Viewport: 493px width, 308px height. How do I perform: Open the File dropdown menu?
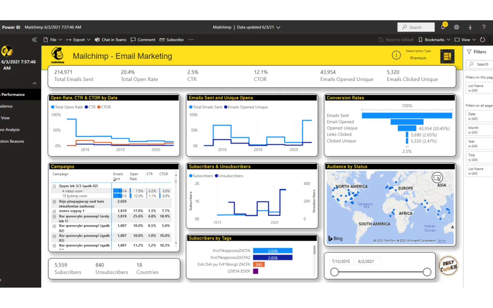click(x=53, y=40)
